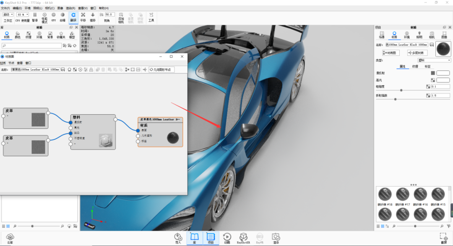Pause rendering with the 暂停 icon
Viewport: 453px width, 246px height.
pos(35,17)
